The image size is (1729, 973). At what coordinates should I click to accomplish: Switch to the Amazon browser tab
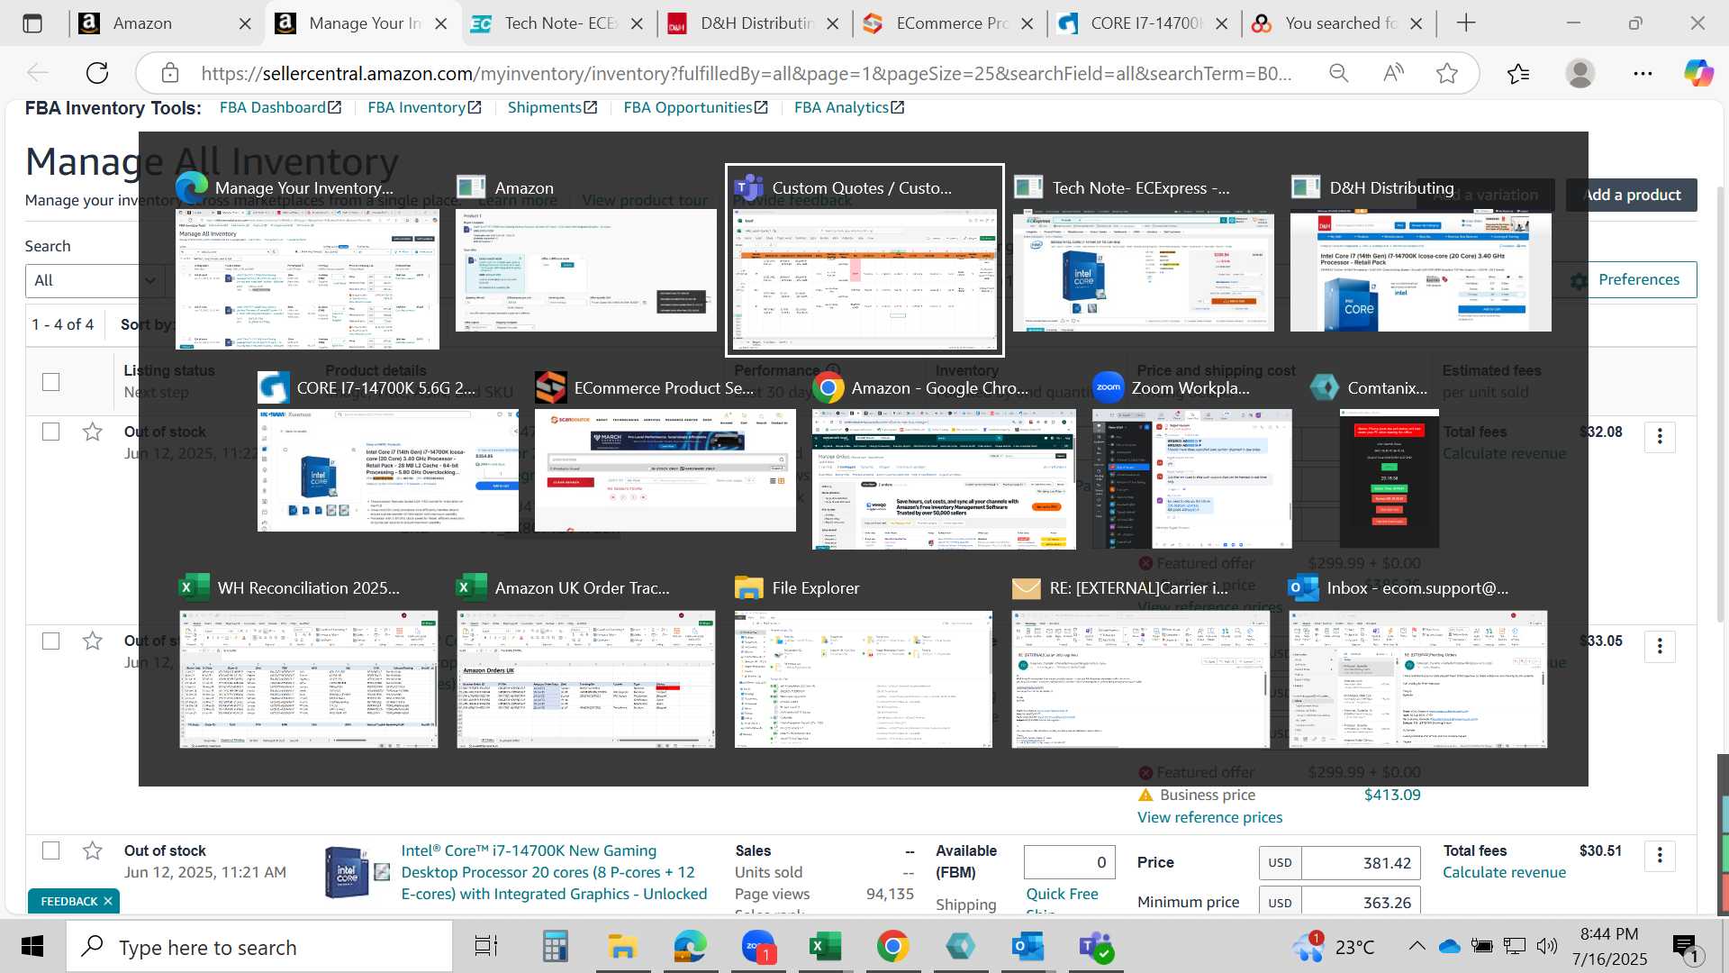[x=167, y=23]
